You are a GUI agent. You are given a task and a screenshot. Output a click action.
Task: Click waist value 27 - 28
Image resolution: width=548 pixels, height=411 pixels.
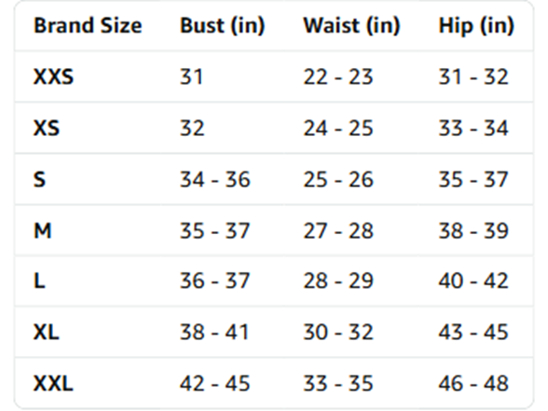pos(338,231)
